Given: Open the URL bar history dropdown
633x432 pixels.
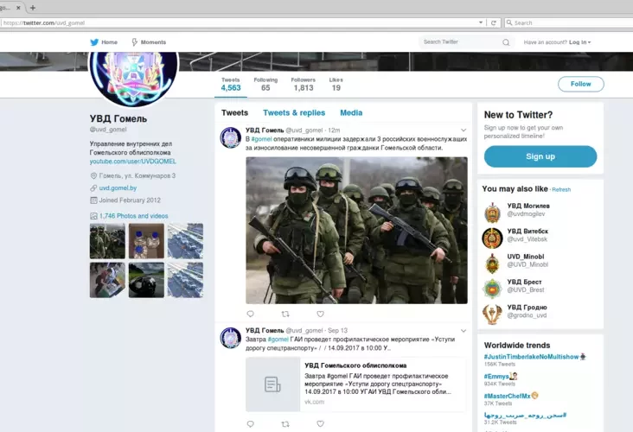Looking at the screenshot, I should coord(481,22).
